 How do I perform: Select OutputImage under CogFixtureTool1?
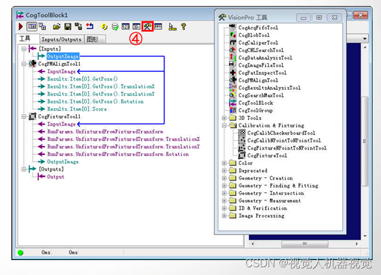[x=63, y=162]
